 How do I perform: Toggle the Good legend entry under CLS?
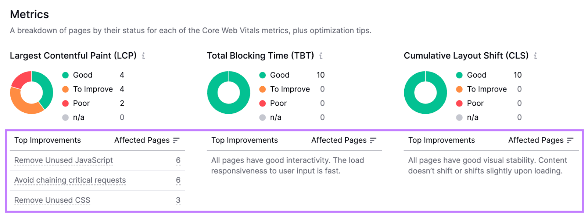point(474,75)
